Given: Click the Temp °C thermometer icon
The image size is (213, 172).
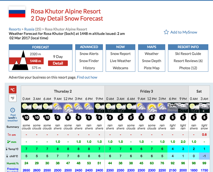Looking at the screenshot, I should tap(7, 149).
